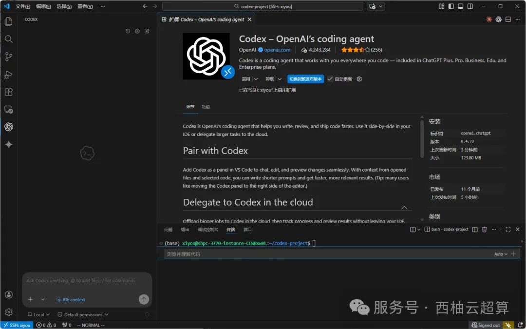Open the 编辑 menu
This screenshot has height=329, width=526.
coord(44,6)
